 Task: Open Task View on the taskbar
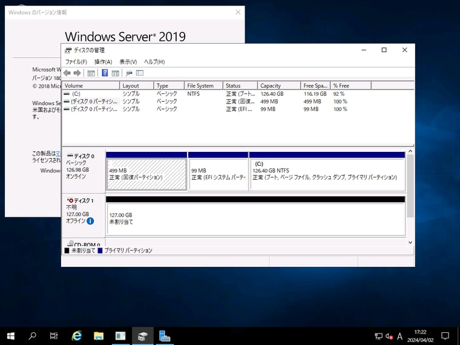pos(54,336)
